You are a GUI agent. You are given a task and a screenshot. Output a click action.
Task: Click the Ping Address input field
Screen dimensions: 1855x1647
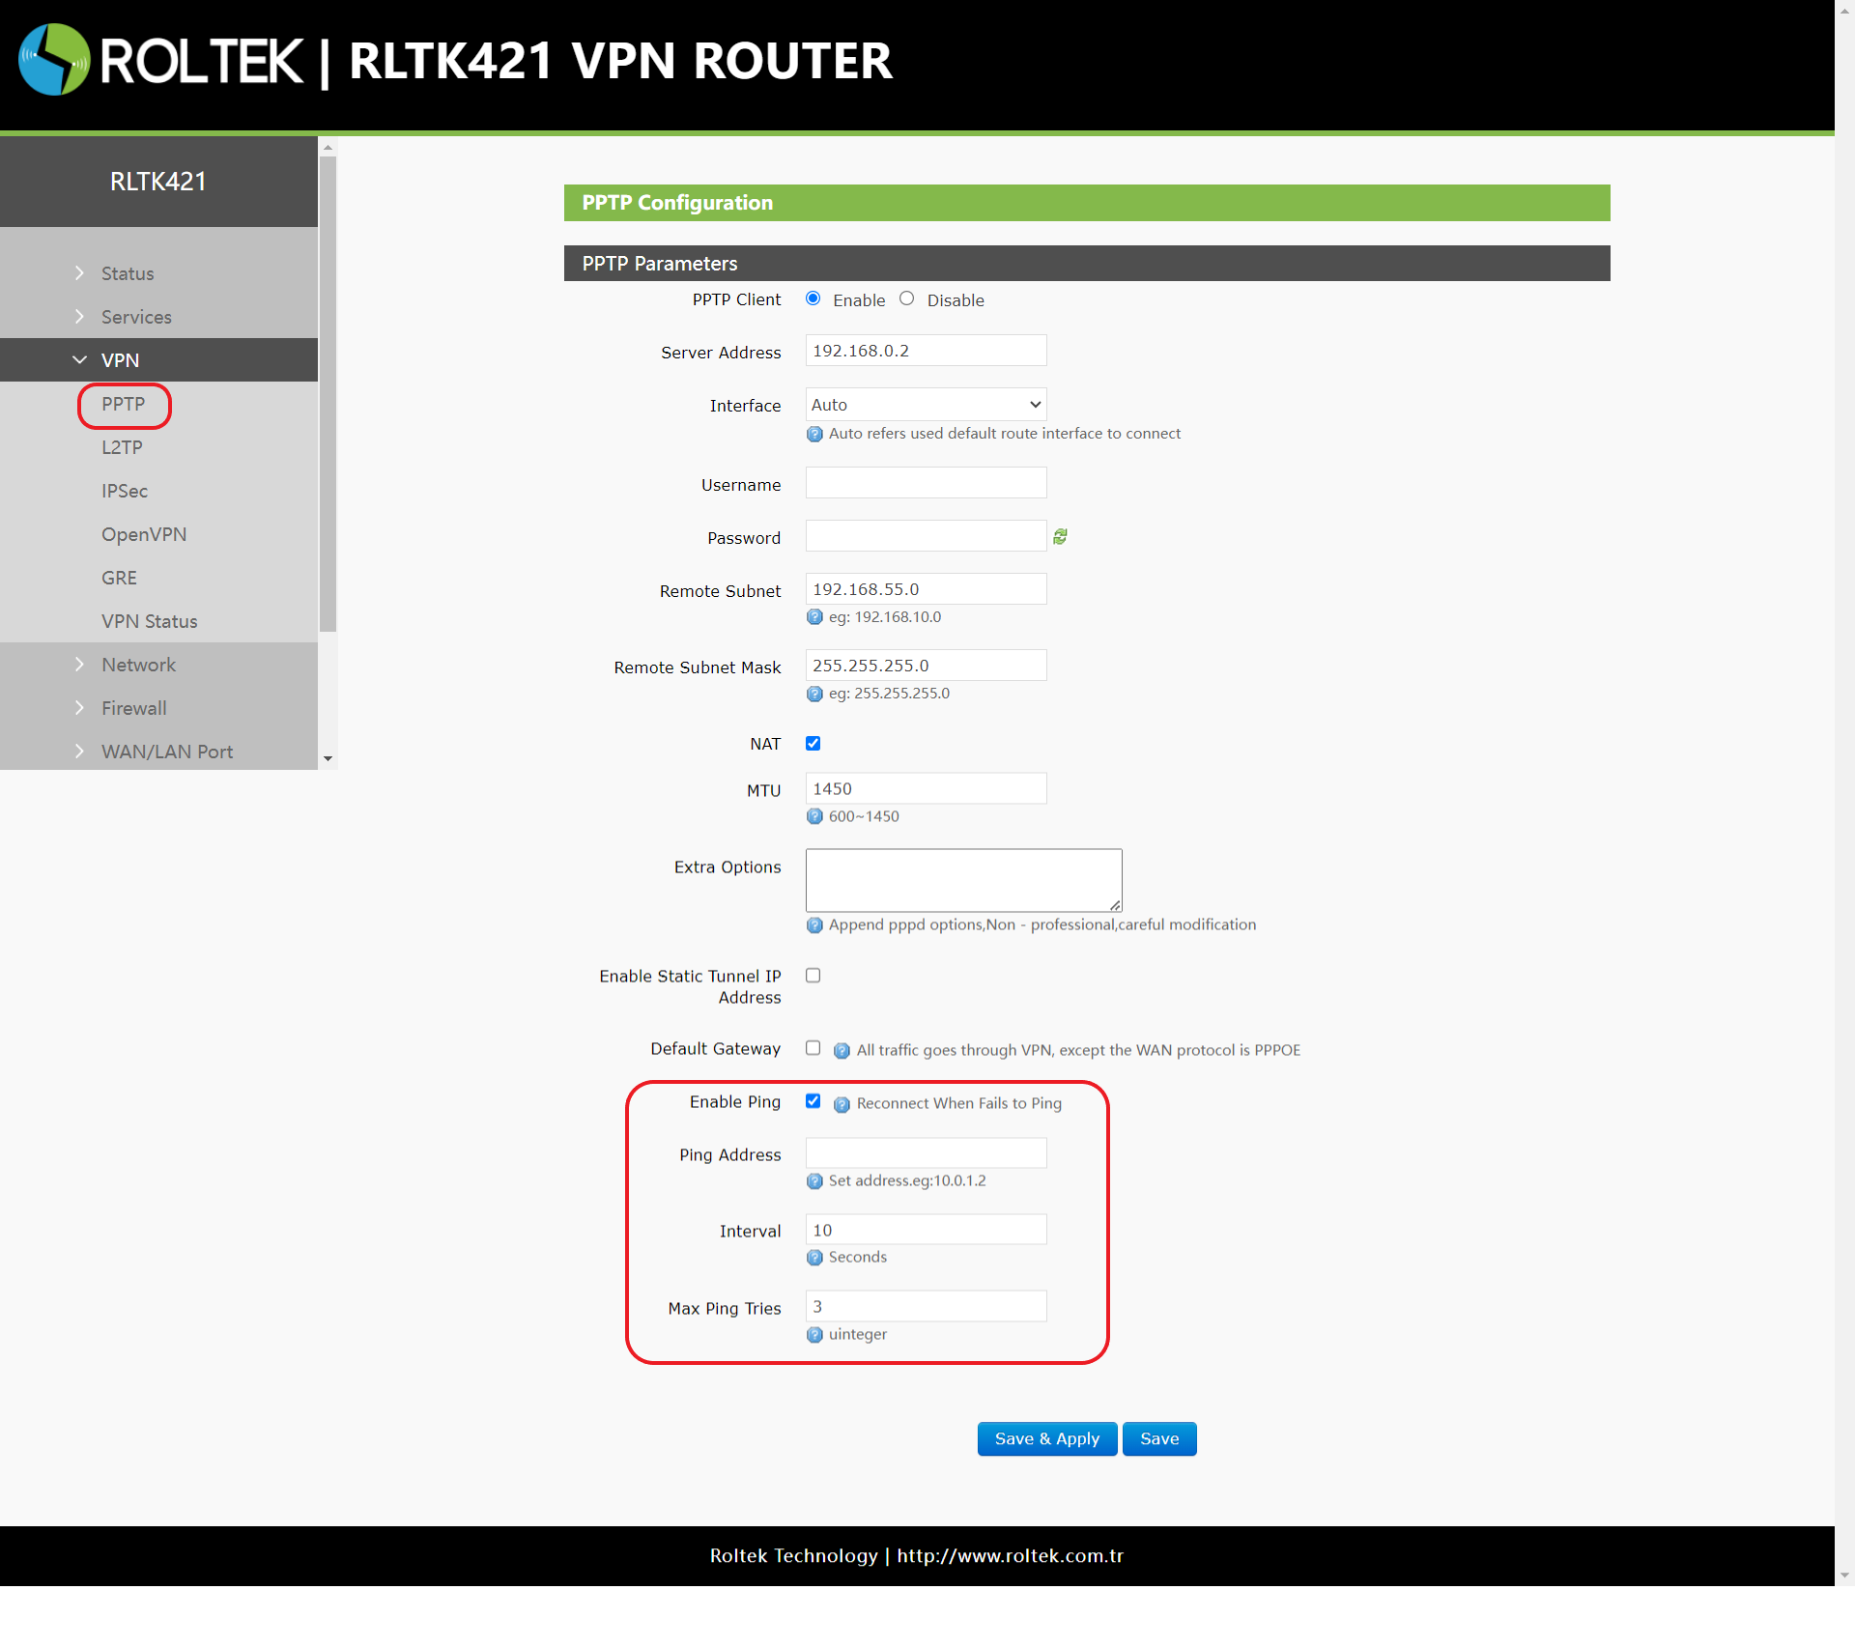click(926, 1153)
